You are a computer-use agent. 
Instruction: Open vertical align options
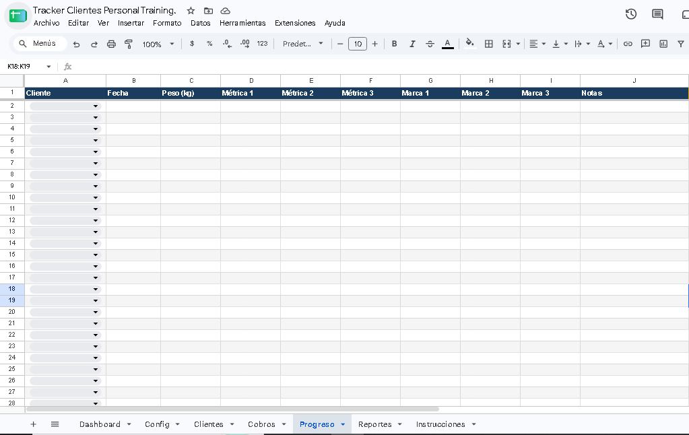560,44
